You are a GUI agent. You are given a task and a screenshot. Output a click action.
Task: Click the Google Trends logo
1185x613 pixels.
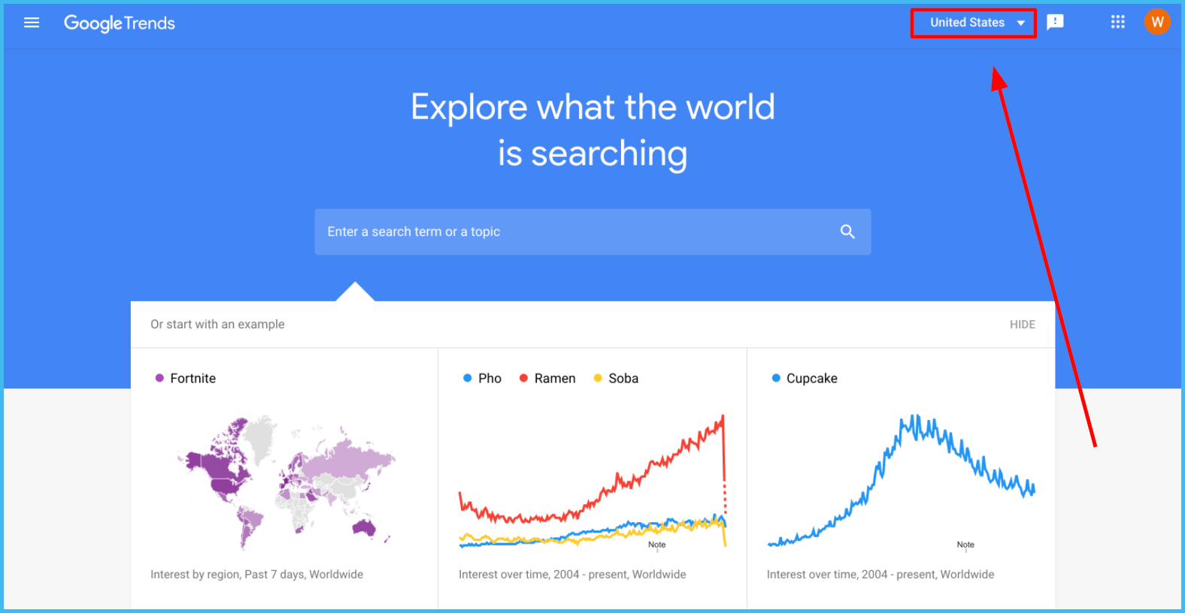click(120, 23)
